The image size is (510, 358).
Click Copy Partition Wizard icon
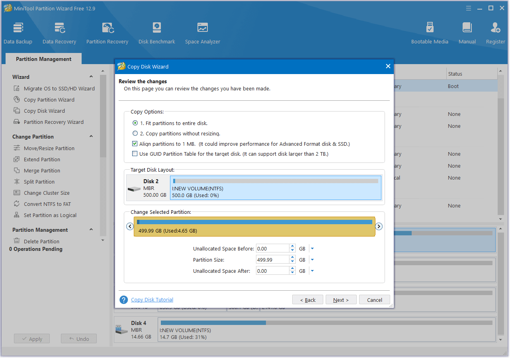[x=17, y=100]
